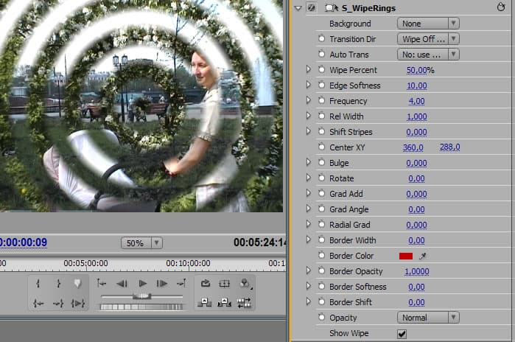Screen dimensions: 515x342
Task: Open the 50% zoom level dropdown
Action: (x=141, y=242)
